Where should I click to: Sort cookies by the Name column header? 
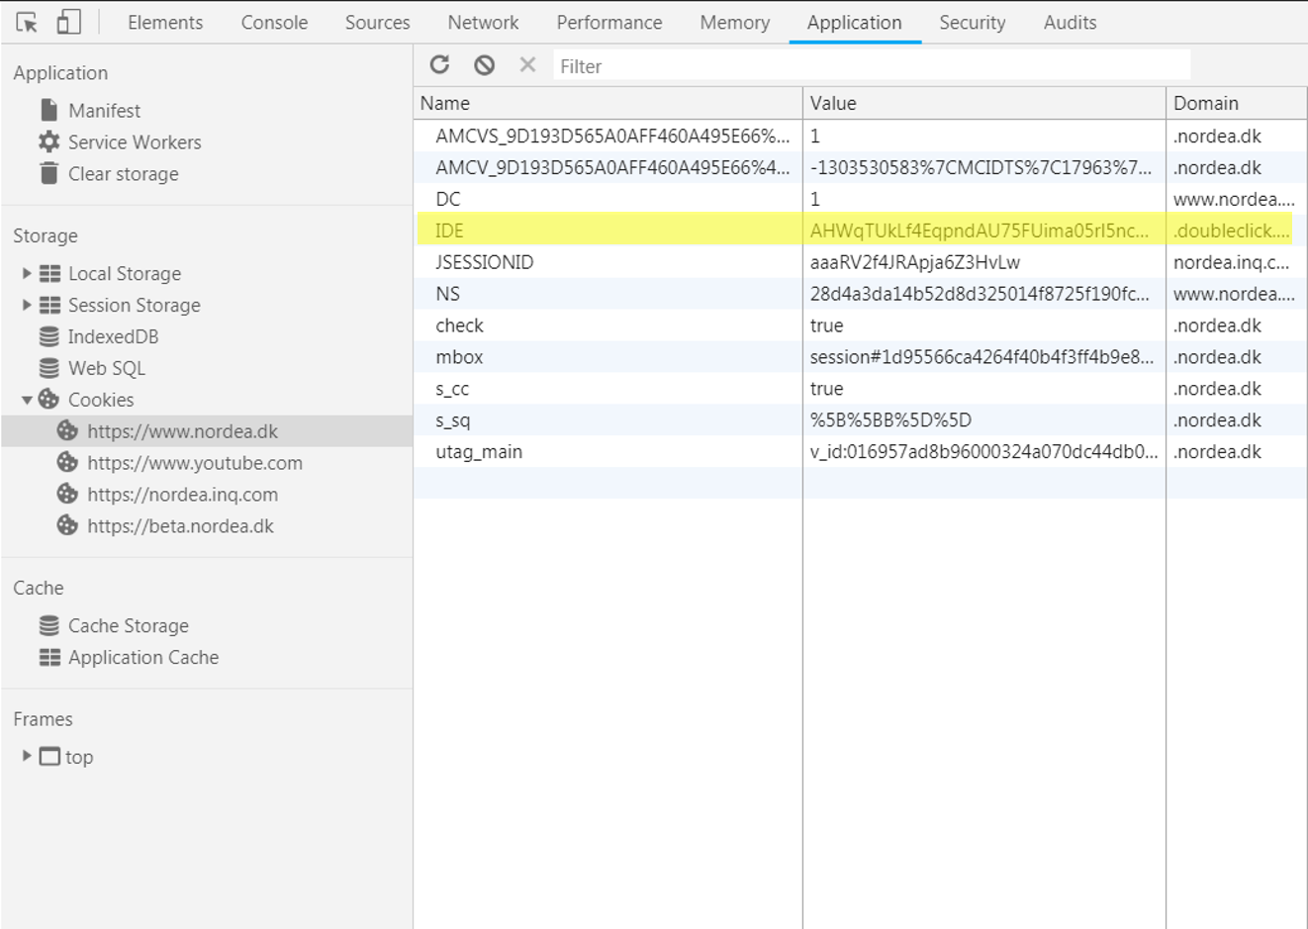(607, 103)
